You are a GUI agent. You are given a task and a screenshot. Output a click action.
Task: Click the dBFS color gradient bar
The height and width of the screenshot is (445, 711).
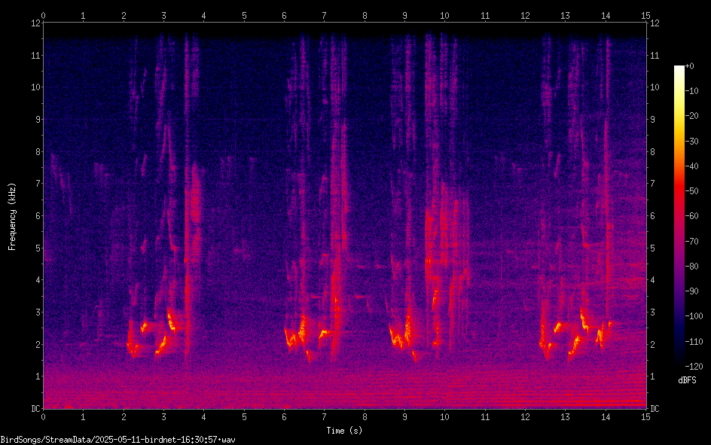[x=679, y=215]
